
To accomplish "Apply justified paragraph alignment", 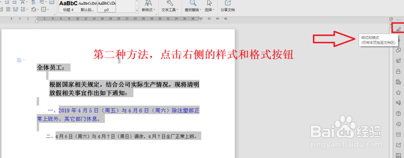I will (8, 10).
